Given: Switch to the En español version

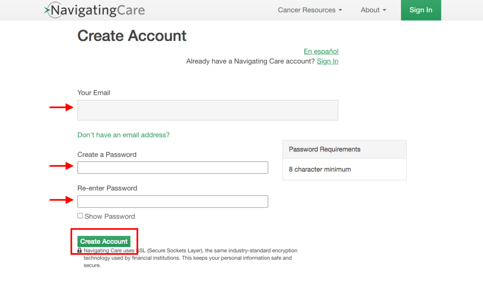Looking at the screenshot, I should (321, 51).
